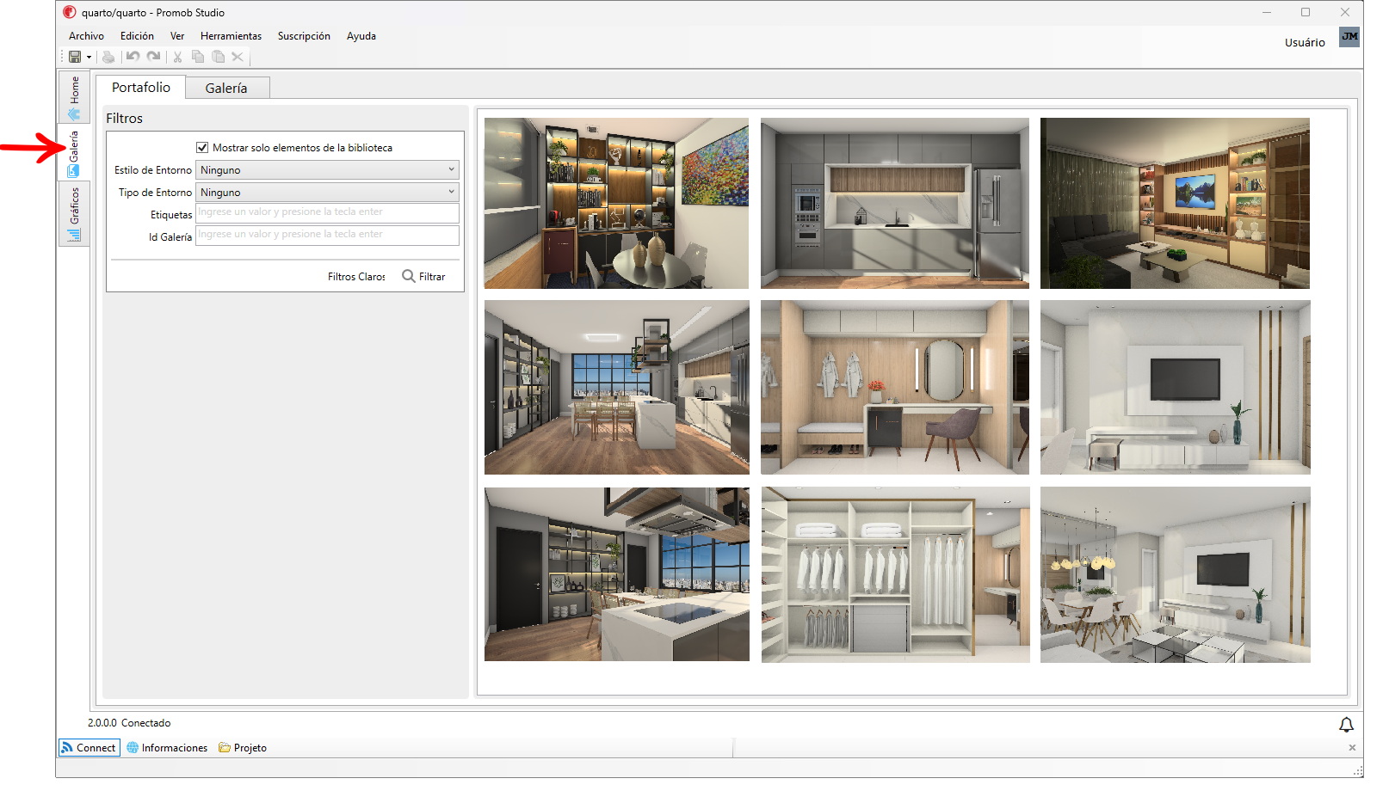Screen dimensions: 1389x797
Task: Click the Promob Studio app logo icon
Action: (x=70, y=12)
